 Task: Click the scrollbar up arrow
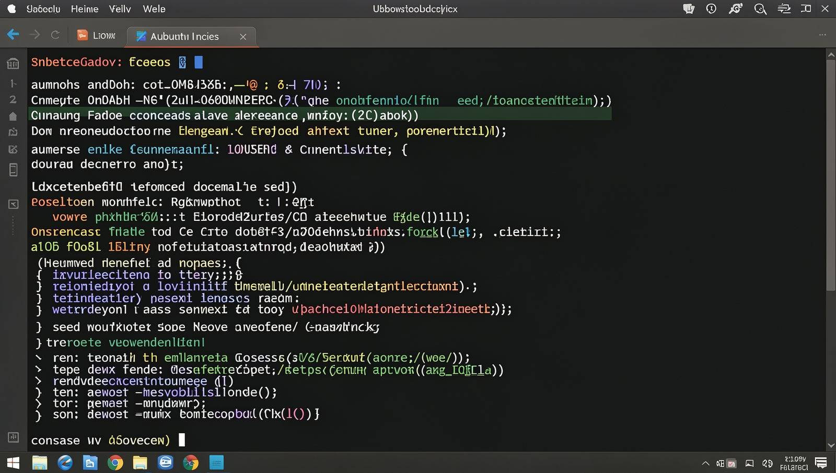tap(831, 54)
